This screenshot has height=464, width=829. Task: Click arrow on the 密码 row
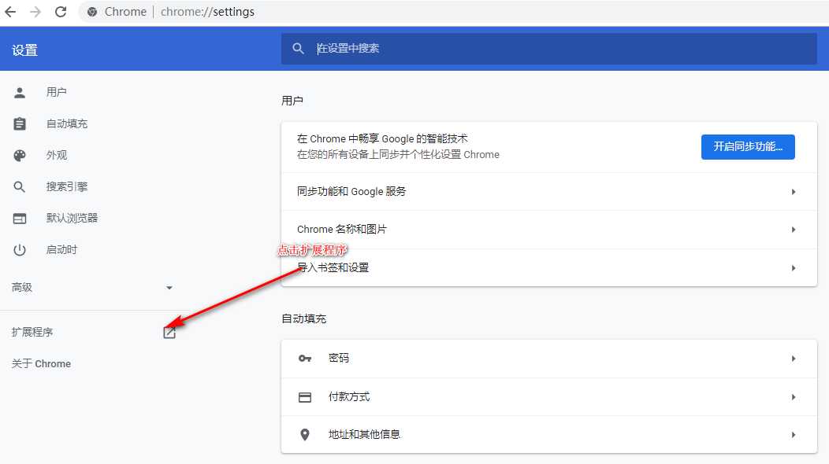tap(794, 359)
